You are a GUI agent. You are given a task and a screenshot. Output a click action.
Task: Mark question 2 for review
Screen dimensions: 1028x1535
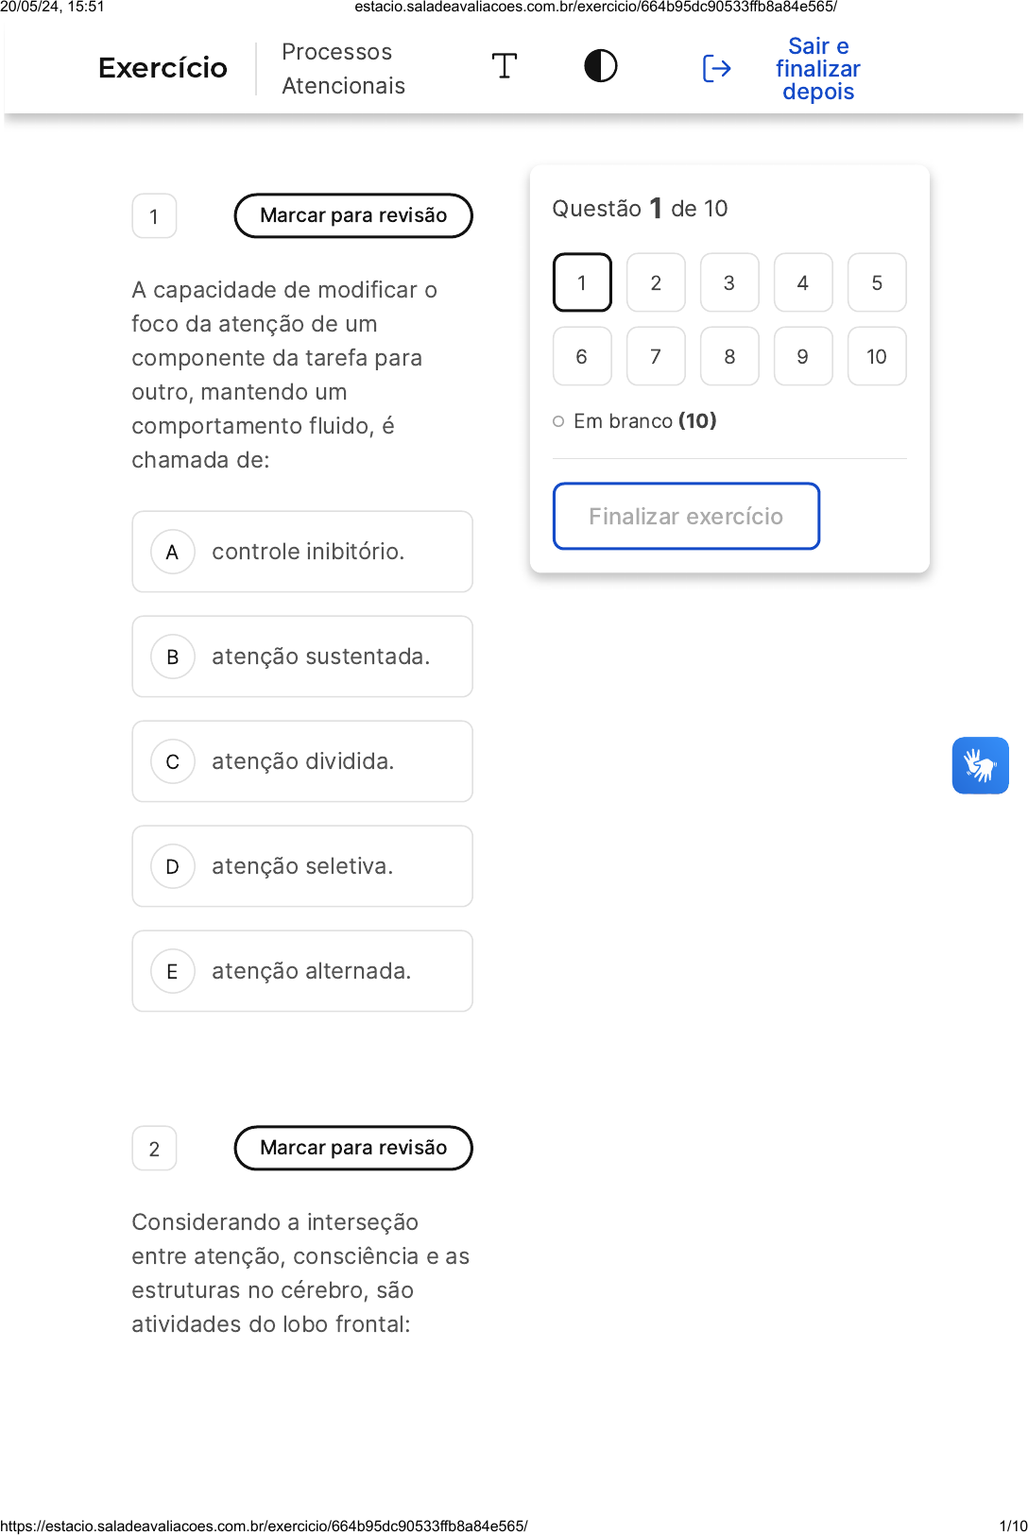[x=353, y=1148]
